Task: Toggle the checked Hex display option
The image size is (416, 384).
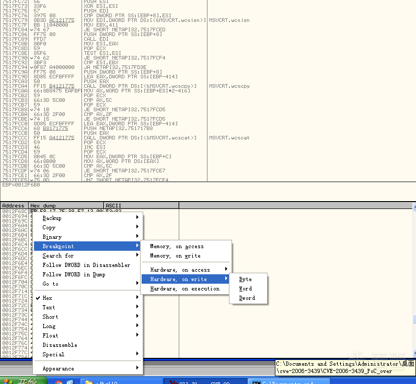Action: pyautogui.click(x=88, y=298)
